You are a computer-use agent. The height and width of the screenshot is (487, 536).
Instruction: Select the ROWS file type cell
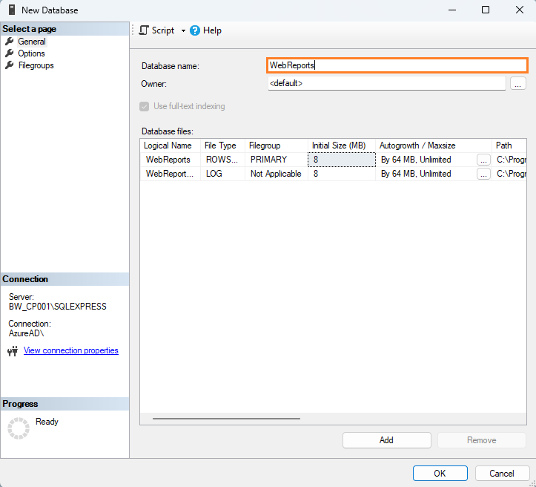pos(222,160)
